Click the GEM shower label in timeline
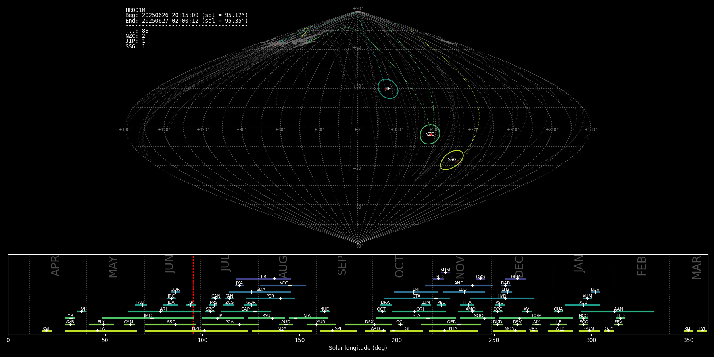714x357 pixels. click(x=515, y=277)
